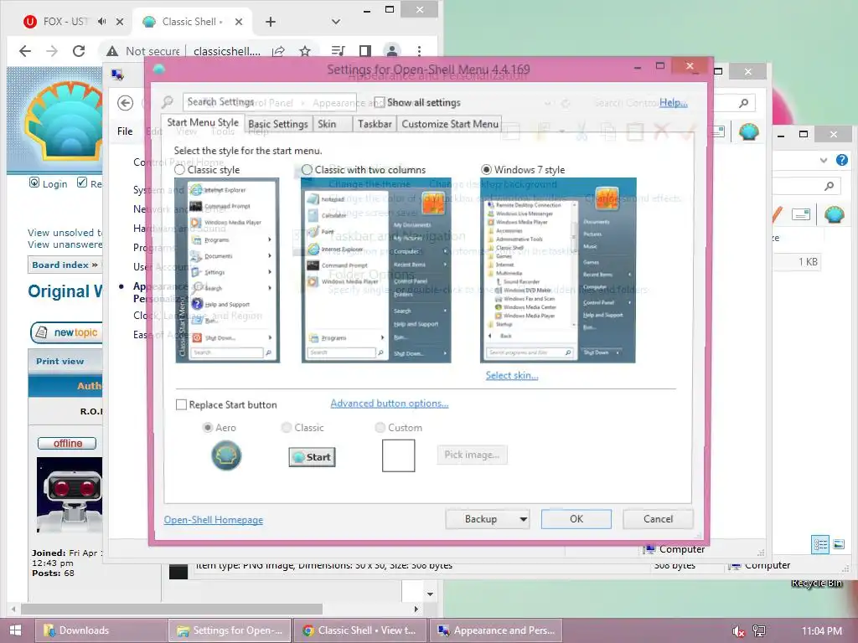Open Chrome three-dot menu
The height and width of the screenshot is (643, 858).
point(419,51)
